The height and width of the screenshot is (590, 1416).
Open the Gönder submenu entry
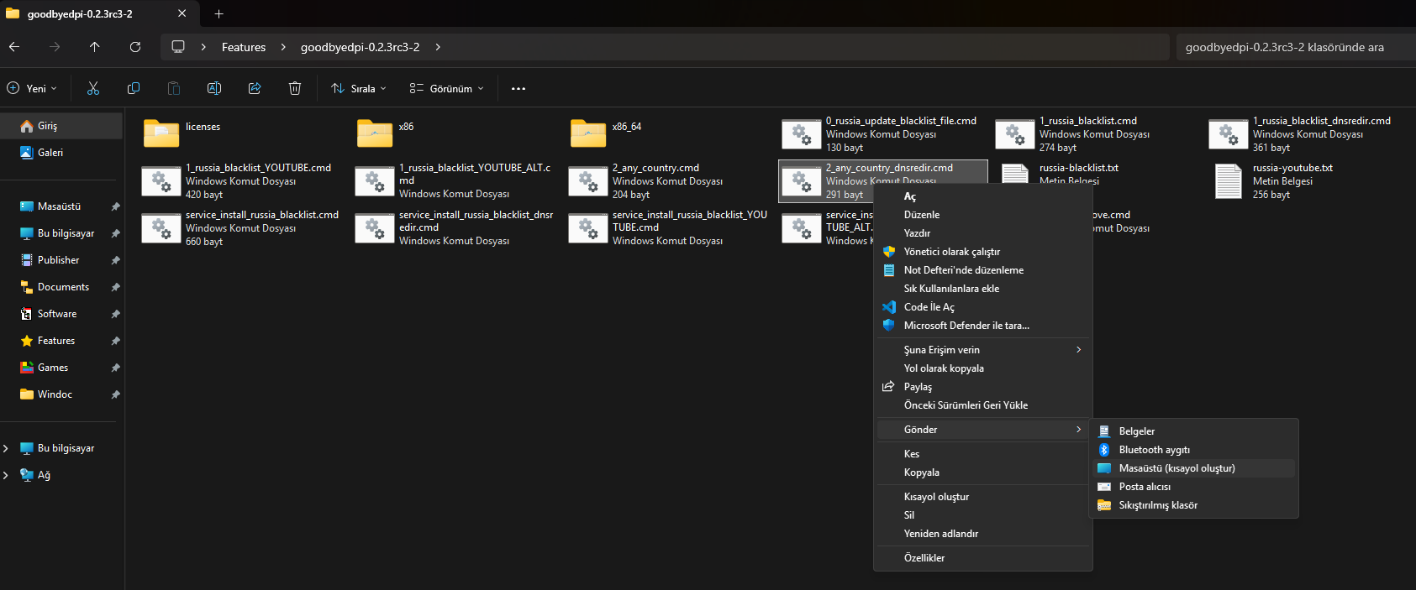(x=983, y=430)
